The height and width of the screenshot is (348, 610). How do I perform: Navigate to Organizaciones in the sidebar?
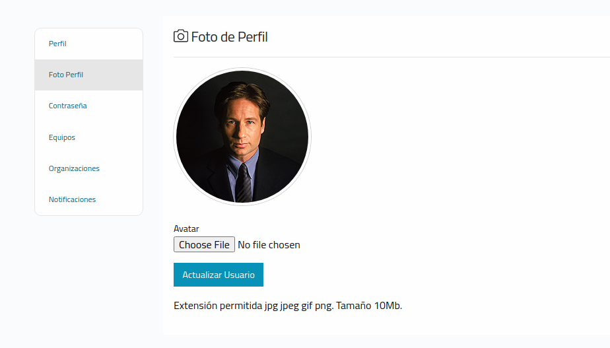(x=88, y=168)
